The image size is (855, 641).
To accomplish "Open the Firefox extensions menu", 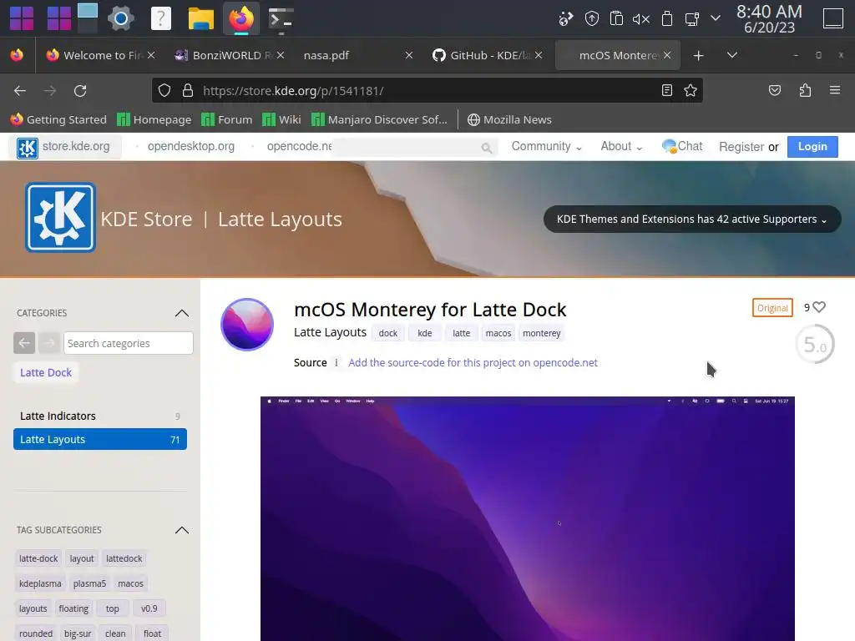I will (x=805, y=90).
